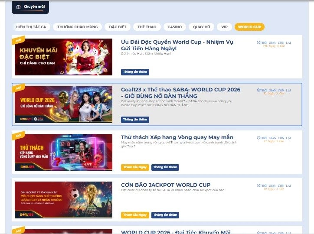Viewport: 314px width, 234px height.
Task: Click Thông tin thêm for Goal123 x SABA
Action: 135,120
